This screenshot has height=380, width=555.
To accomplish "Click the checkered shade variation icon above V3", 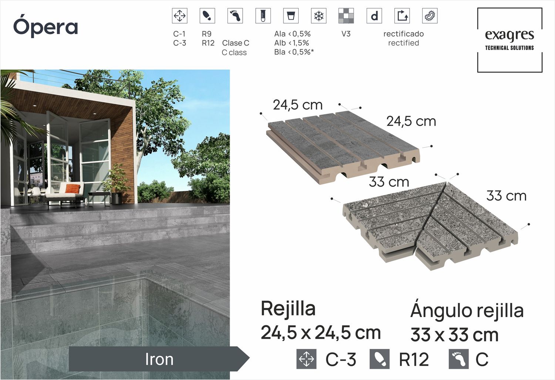I will pos(346,16).
